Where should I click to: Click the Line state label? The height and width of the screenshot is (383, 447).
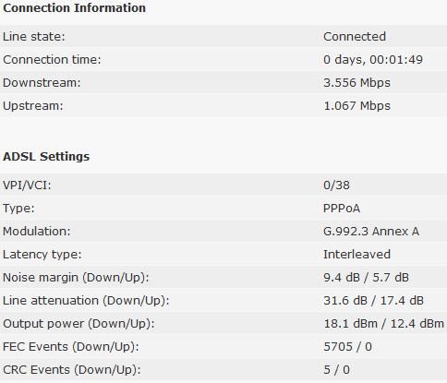click(34, 37)
